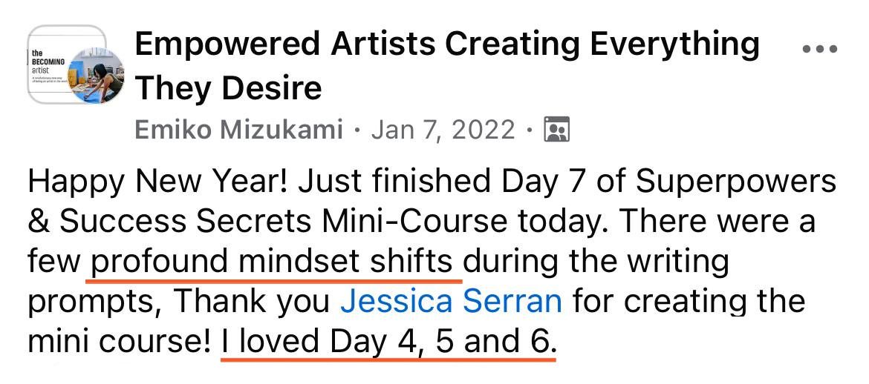Open the Becoming Artist group thumbnail
869x384 pixels.
51,65
